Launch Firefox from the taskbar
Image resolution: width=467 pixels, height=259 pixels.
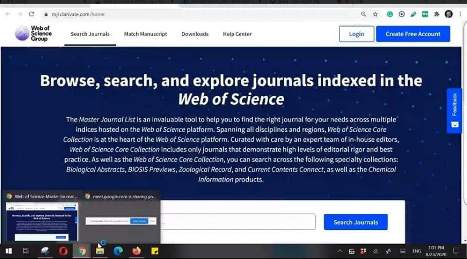pos(136,251)
